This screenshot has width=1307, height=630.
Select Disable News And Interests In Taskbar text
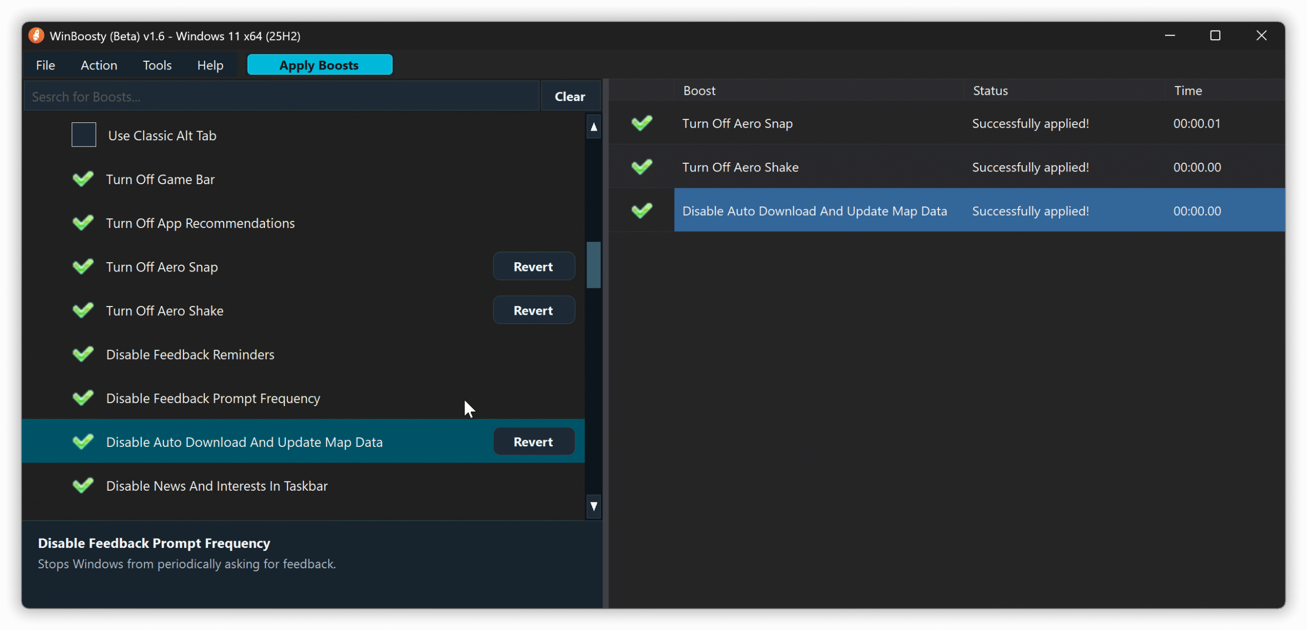coord(216,486)
